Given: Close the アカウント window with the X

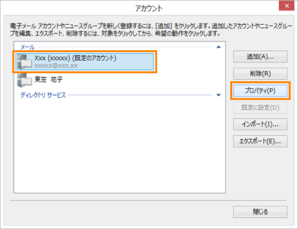Looking at the screenshot, I should tap(287, 6).
